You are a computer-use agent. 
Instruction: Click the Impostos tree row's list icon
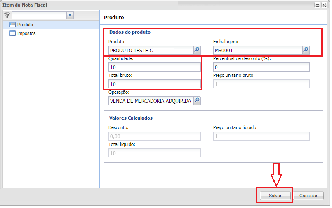pyautogui.click(x=12, y=33)
